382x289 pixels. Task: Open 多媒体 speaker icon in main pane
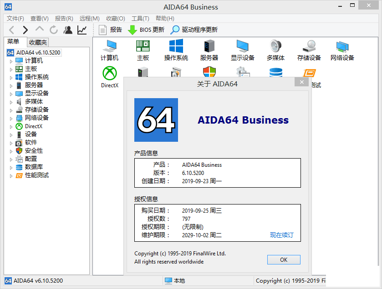tap(275, 50)
